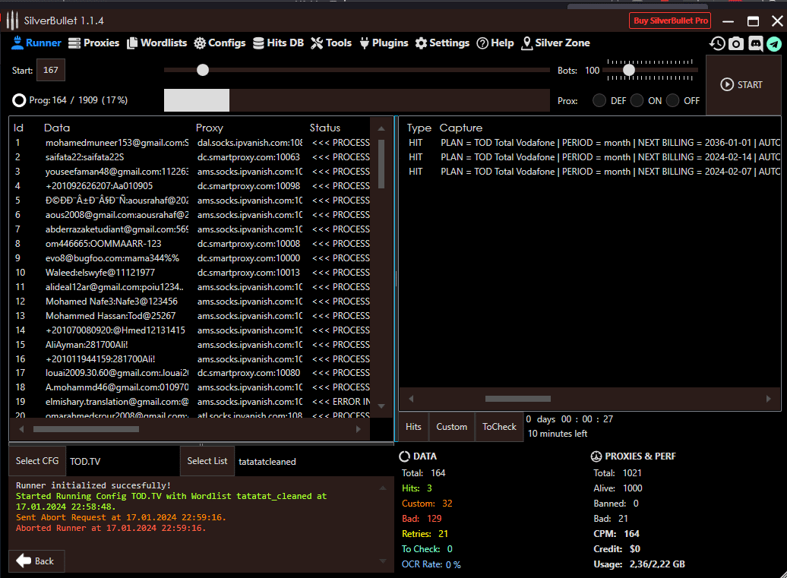Select the ON proxy radio button
The width and height of the screenshot is (787, 578).
point(637,100)
